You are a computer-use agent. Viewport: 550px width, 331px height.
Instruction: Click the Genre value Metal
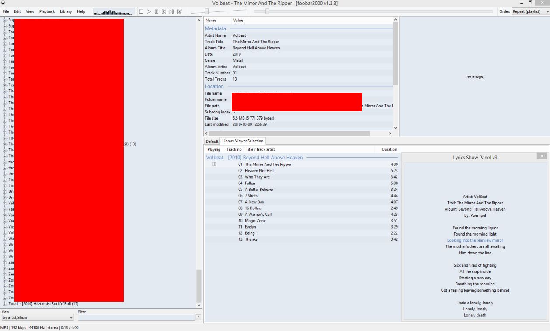pos(237,60)
